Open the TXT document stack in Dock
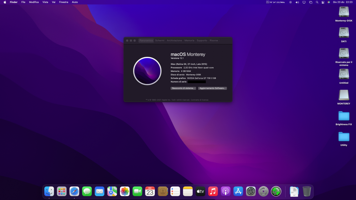356x200 pixels. tap(294, 191)
